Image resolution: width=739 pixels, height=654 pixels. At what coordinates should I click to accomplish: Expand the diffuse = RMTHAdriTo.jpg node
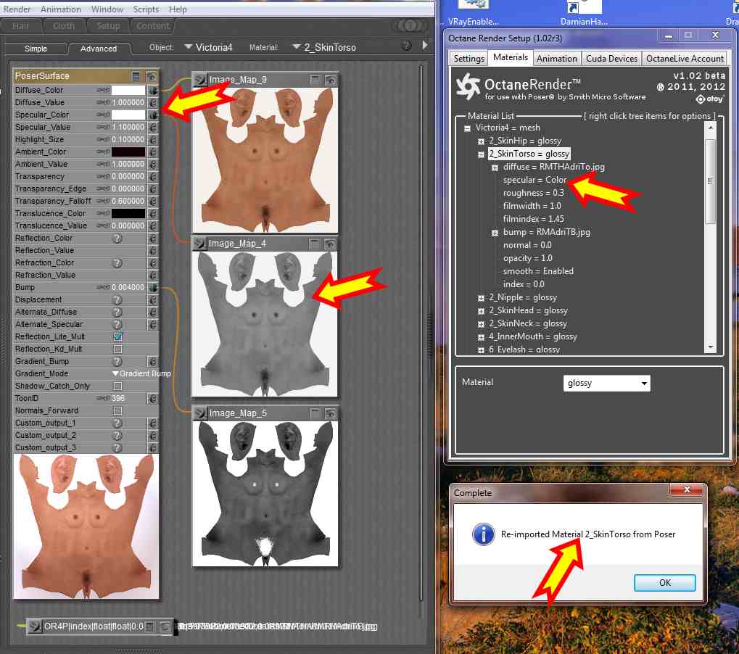tap(495, 167)
